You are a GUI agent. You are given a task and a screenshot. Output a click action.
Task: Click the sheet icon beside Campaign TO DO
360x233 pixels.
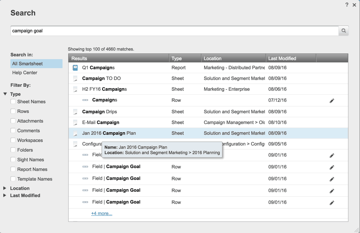click(x=75, y=79)
